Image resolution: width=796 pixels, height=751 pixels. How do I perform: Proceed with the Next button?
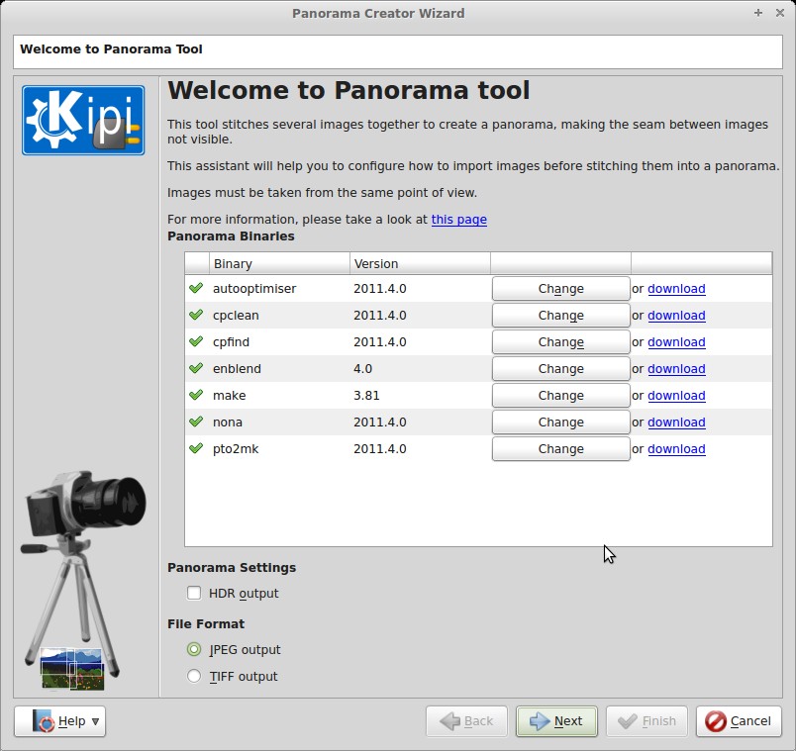tap(556, 721)
